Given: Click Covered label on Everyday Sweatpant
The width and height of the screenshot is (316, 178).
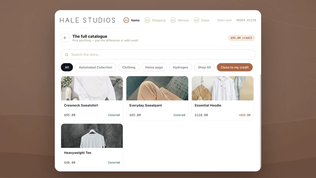Looking at the screenshot, I should point(179,115).
